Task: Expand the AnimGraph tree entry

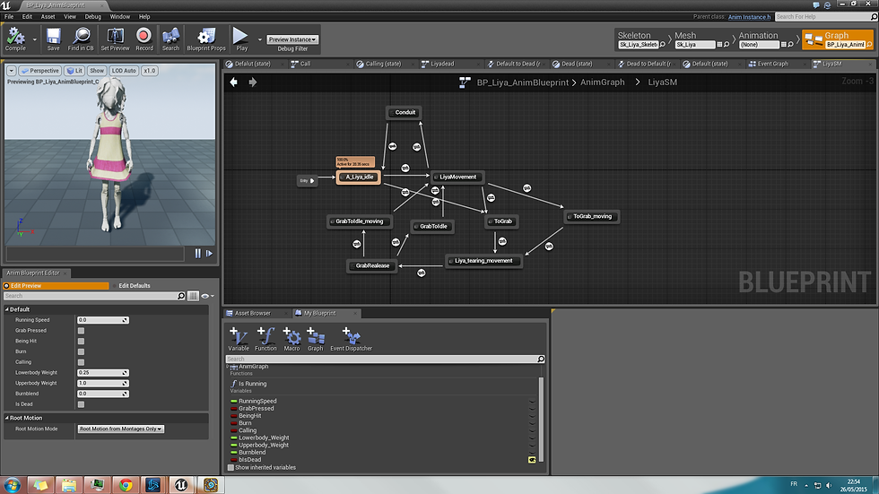Action: pyautogui.click(x=228, y=367)
